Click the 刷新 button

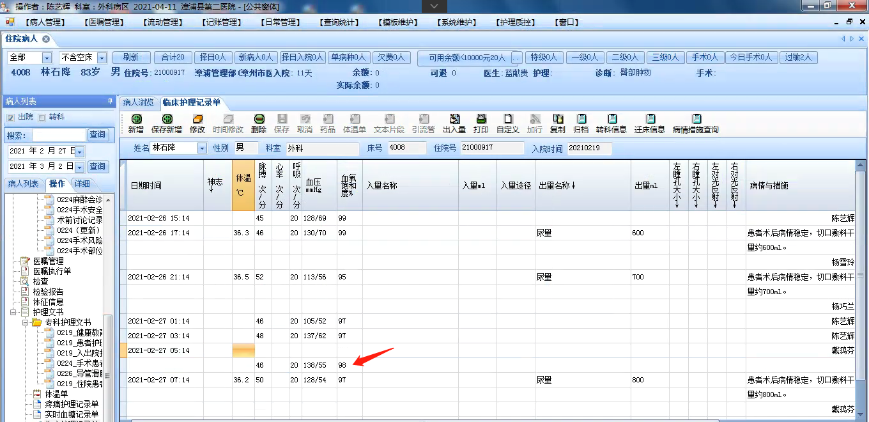tap(131, 58)
